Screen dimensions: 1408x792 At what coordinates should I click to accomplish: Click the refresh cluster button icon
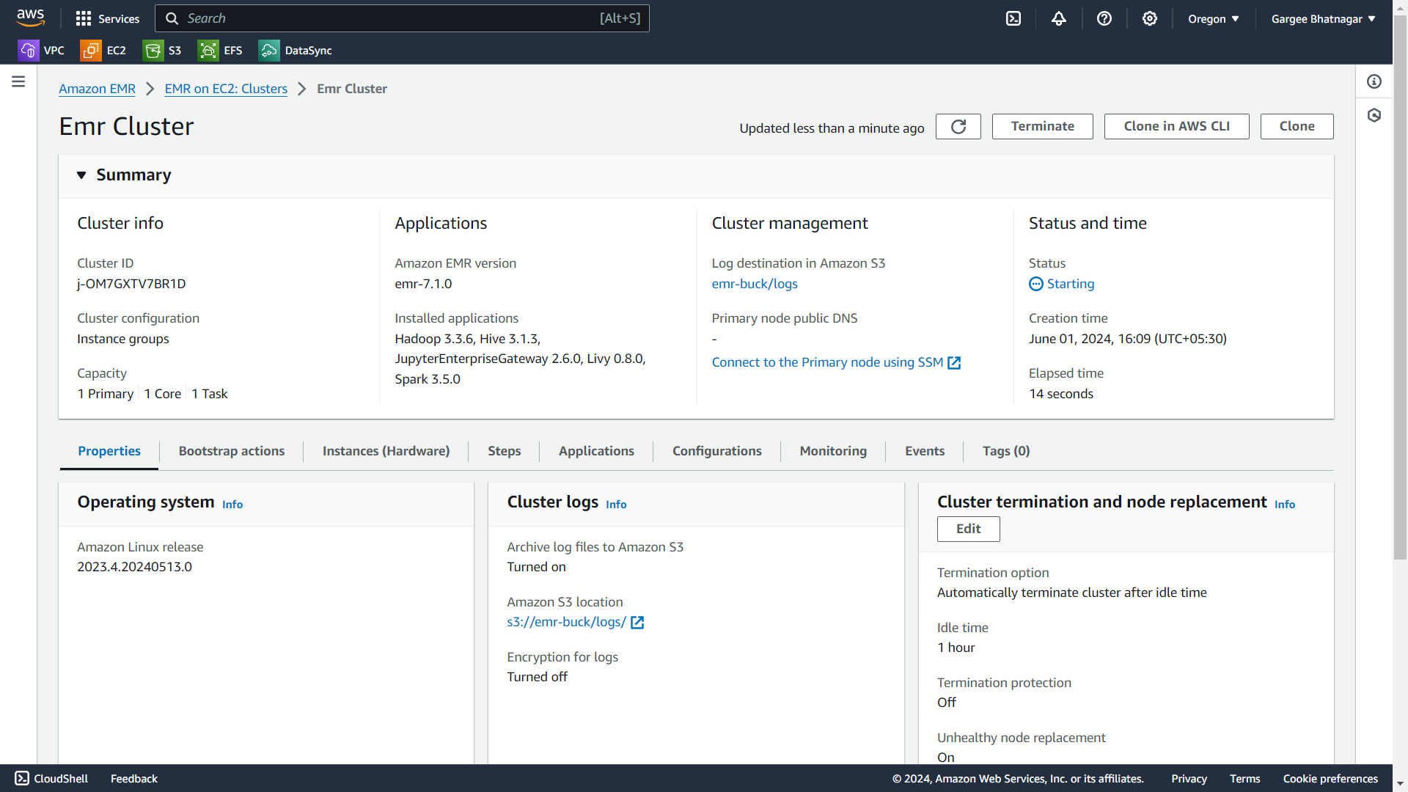pos(958,126)
